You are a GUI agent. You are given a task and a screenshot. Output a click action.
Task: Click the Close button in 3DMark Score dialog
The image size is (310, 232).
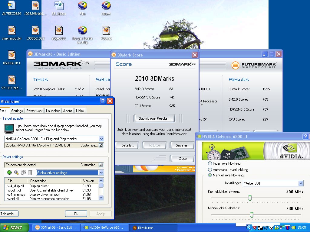(182, 159)
